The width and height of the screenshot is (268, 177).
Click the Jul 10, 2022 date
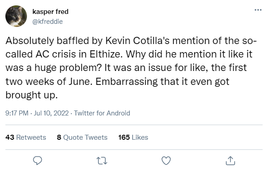tap(51, 113)
